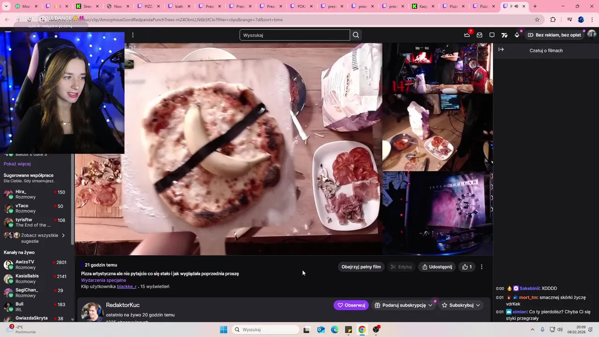
Task: Open SagiChan_ live channel
Action: [35, 293]
